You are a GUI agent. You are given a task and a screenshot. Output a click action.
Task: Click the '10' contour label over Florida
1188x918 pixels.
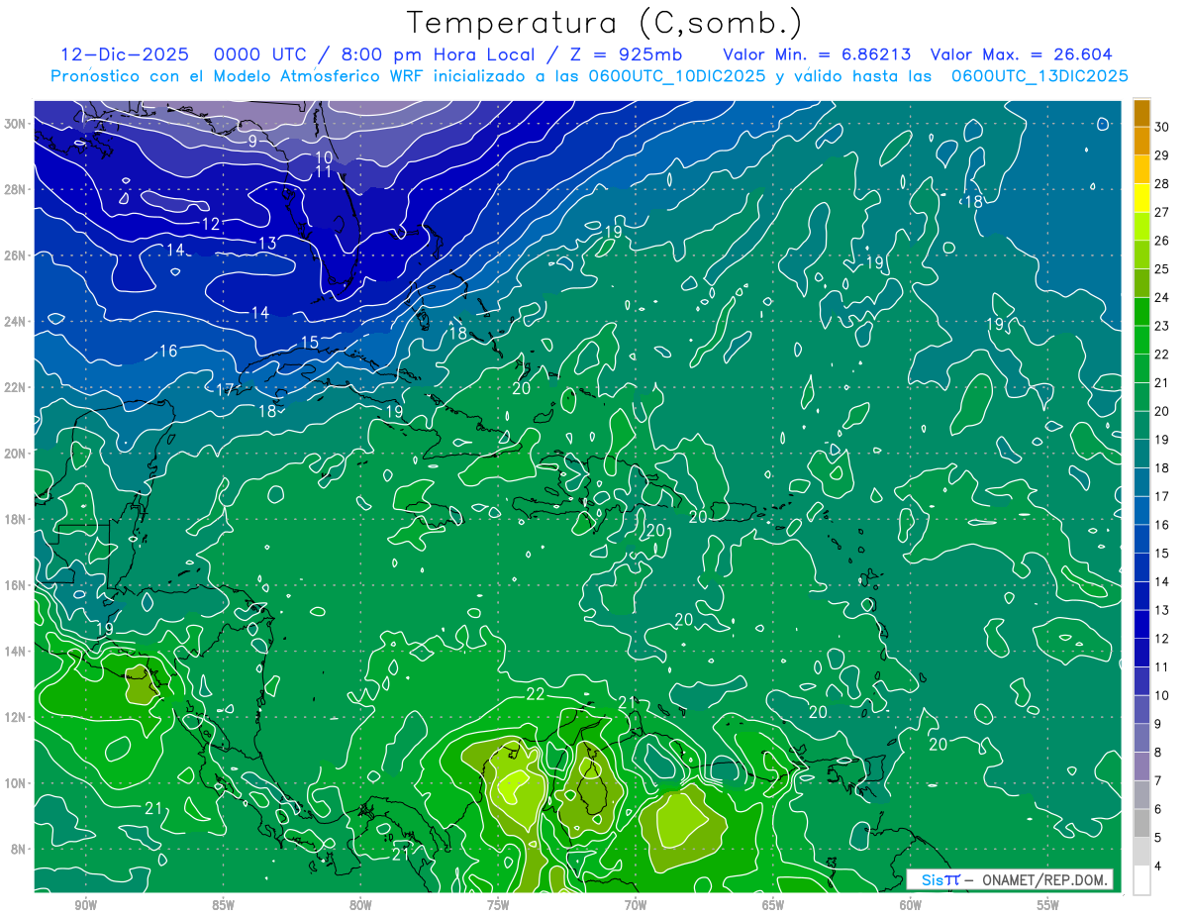324,157
